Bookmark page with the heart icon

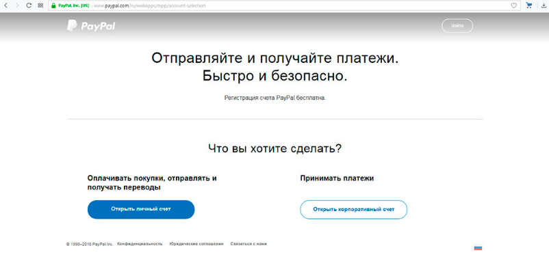point(513,5)
